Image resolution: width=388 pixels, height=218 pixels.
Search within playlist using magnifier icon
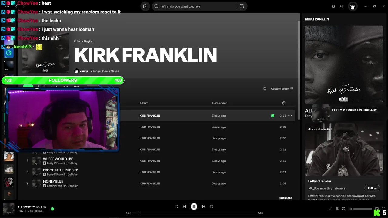(x=265, y=89)
